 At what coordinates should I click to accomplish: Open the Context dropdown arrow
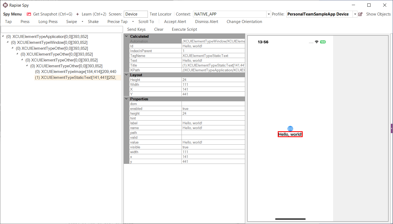pyautogui.click(x=269, y=14)
